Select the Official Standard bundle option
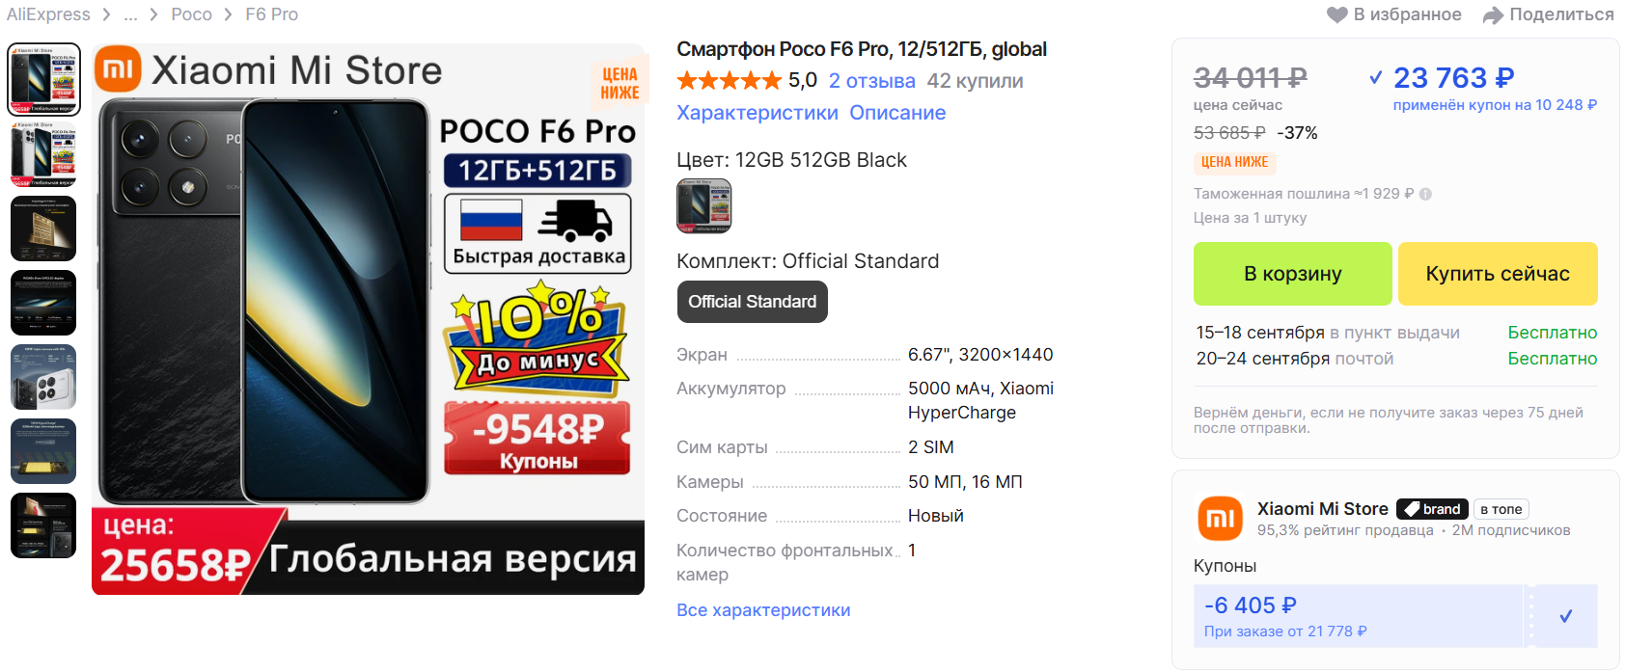Image resolution: width=1625 pixels, height=672 pixels. 752,302
